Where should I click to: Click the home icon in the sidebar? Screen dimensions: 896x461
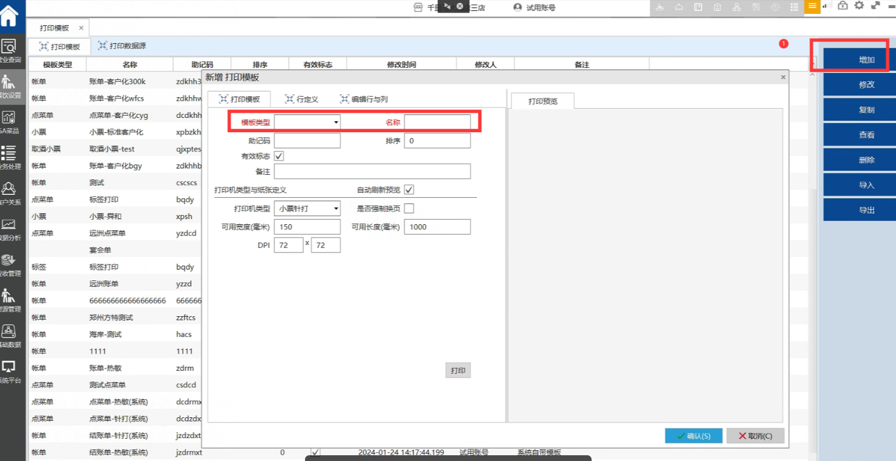click(x=9, y=15)
